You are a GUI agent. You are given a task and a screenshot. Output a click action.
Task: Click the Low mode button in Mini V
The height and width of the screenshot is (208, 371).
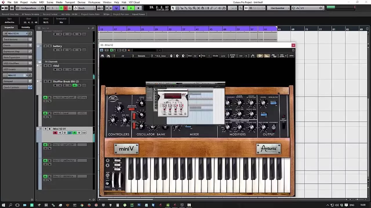click(x=223, y=56)
